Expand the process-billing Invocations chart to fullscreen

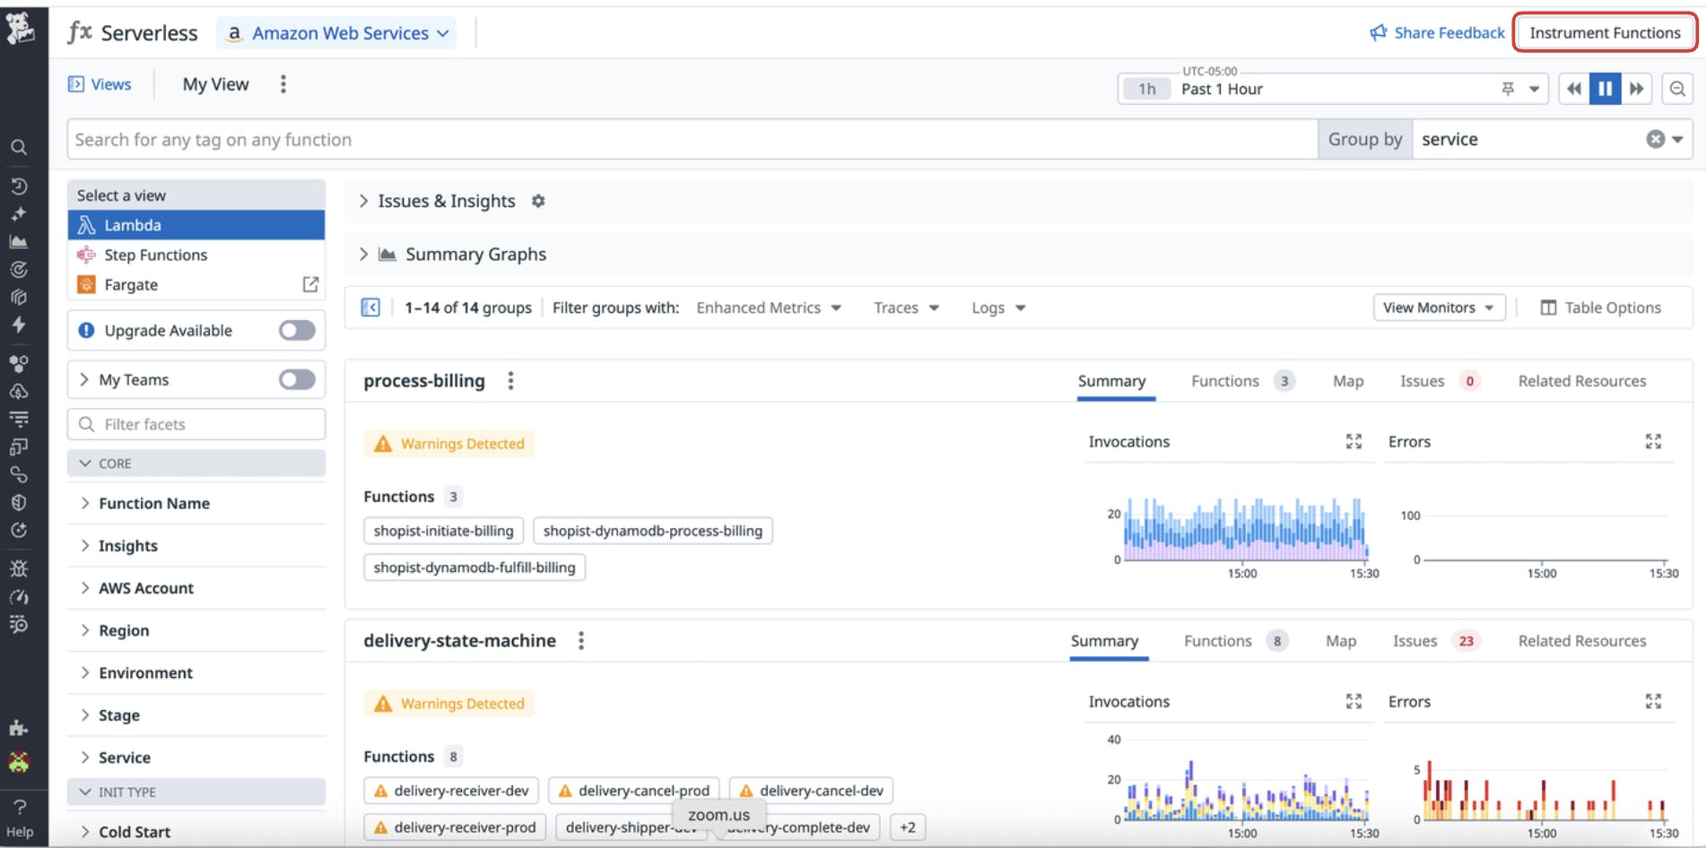click(x=1353, y=441)
